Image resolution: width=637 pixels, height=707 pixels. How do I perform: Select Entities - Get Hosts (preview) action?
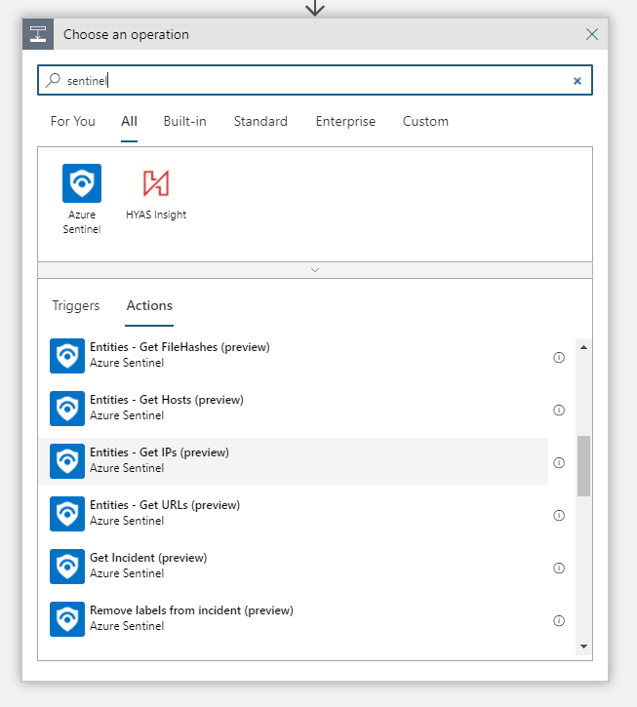294,409
